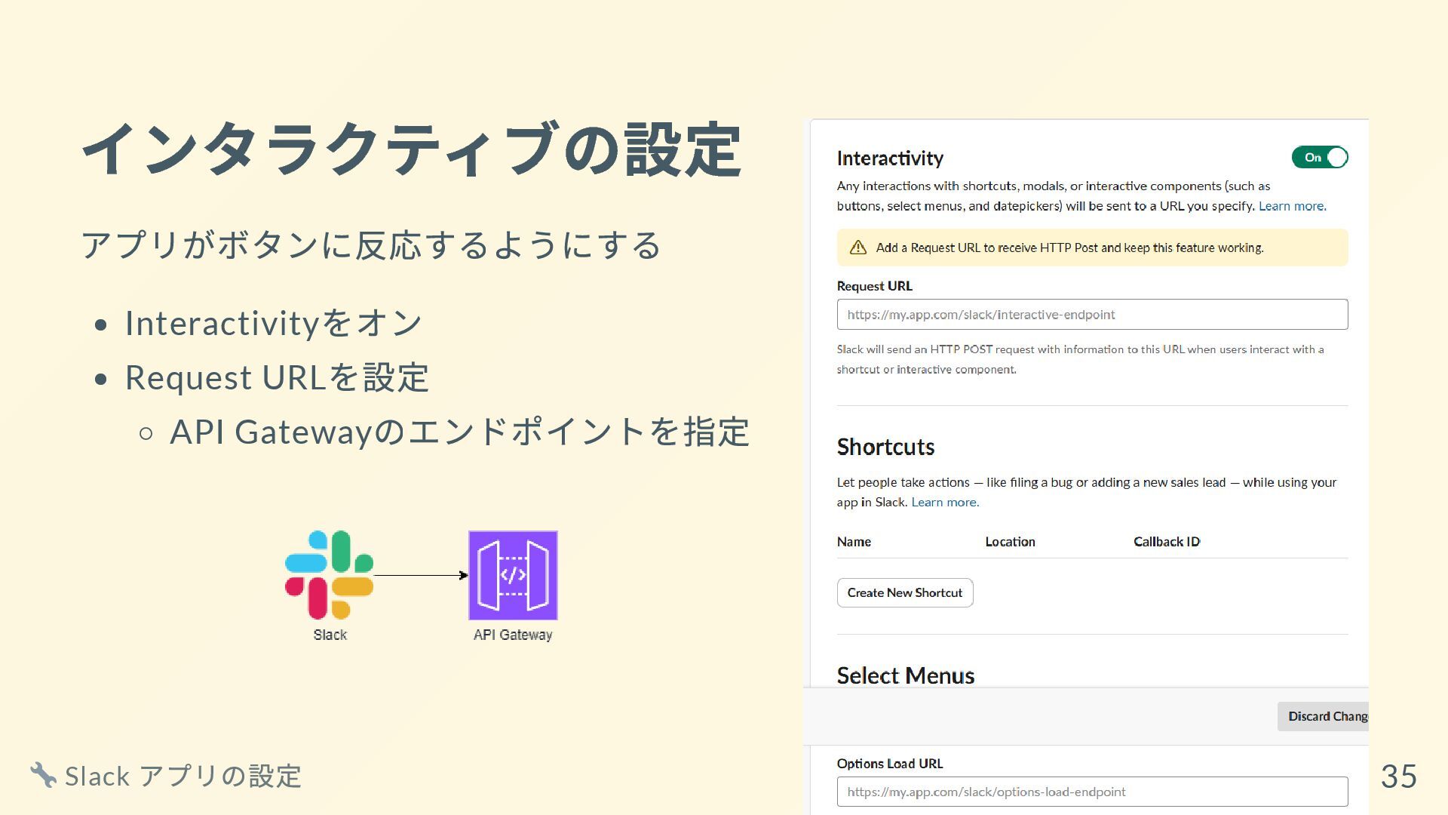Click the Slack logo icon
The width and height of the screenshot is (1448, 815).
(x=329, y=575)
